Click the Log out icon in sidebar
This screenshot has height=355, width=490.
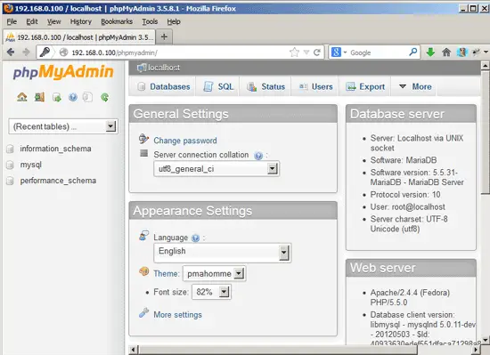point(39,97)
